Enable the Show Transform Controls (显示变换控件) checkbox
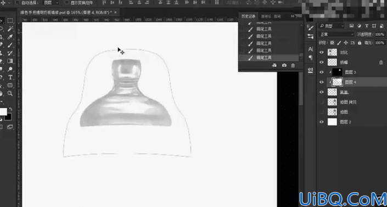 [66, 3]
